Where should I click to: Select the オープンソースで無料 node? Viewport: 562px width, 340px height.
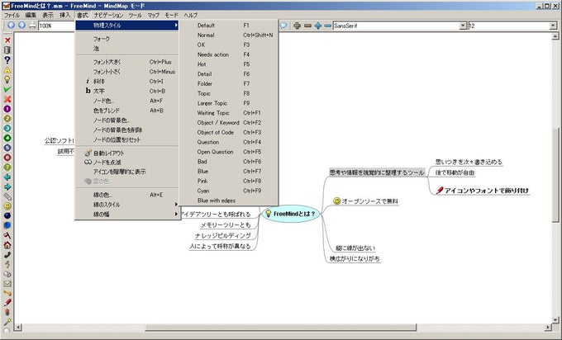point(365,201)
